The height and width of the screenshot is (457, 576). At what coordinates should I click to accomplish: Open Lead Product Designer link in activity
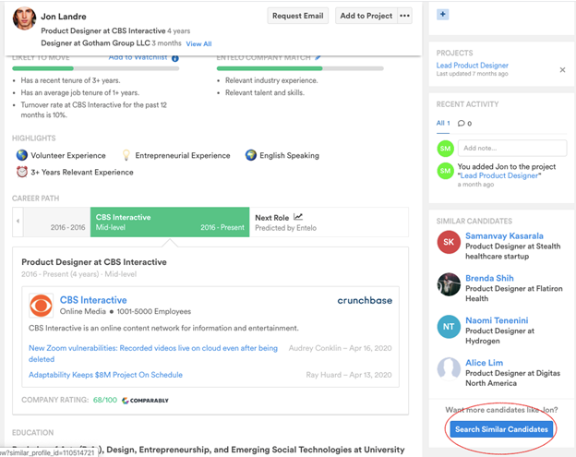pos(498,175)
